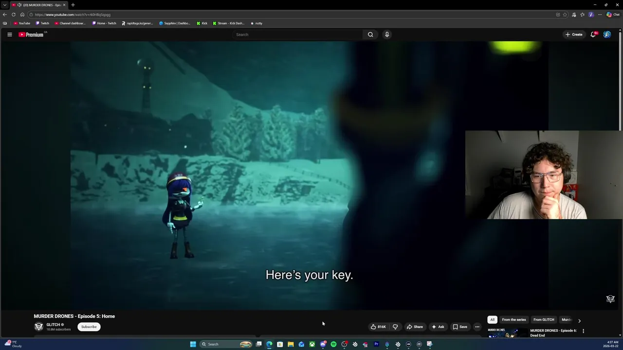
Task: Subscribe to the GLITCH channel
Action: (x=89, y=327)
